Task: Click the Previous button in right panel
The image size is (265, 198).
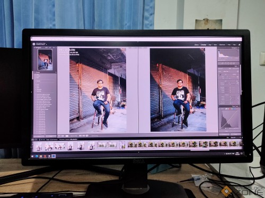Action: (x=225, y=135)
